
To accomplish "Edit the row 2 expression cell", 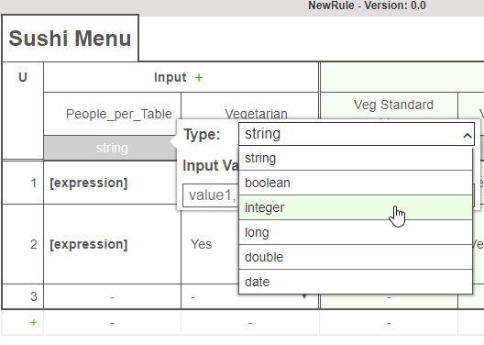I will click(89, 244).
